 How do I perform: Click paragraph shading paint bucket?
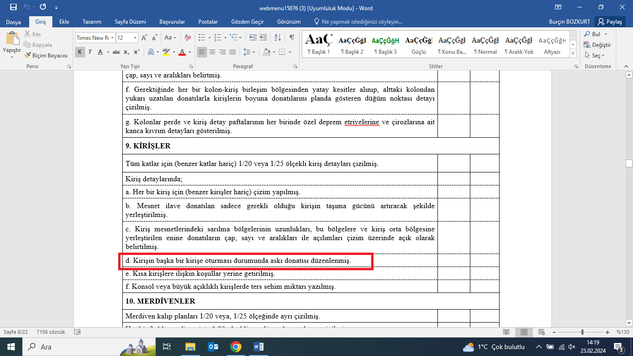(266, 52)
